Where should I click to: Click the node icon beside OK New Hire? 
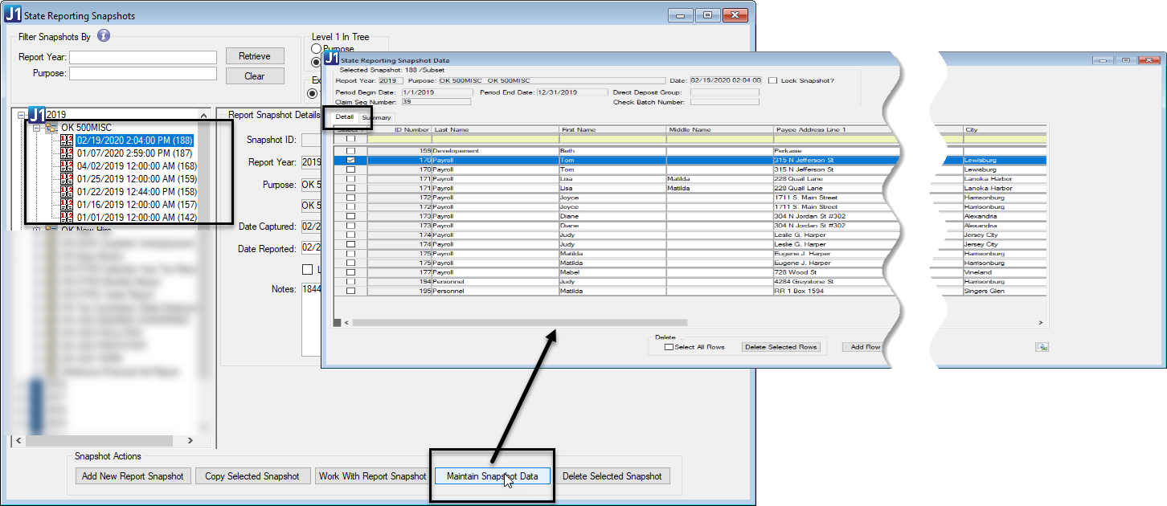(50, 228)
